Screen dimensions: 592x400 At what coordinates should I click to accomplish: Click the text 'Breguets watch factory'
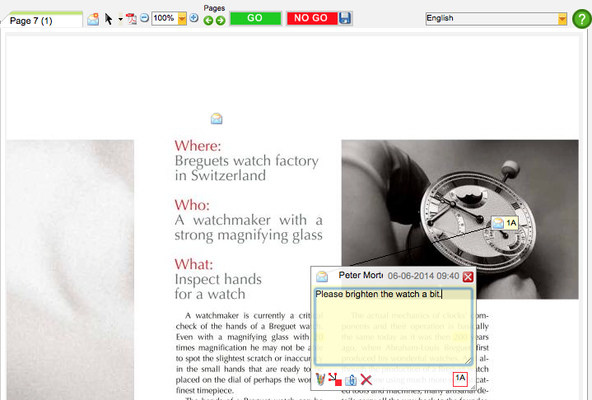coord(246,161)
